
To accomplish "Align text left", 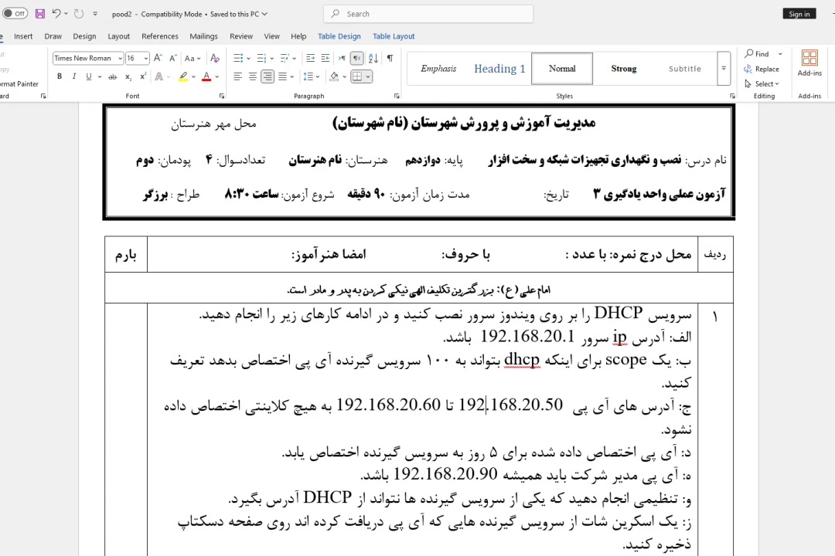I will click(x=237, y=76).
